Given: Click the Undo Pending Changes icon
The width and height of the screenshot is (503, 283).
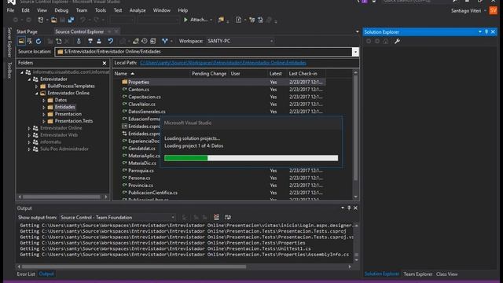Looking at the screenshot, I should coord(110,41).
